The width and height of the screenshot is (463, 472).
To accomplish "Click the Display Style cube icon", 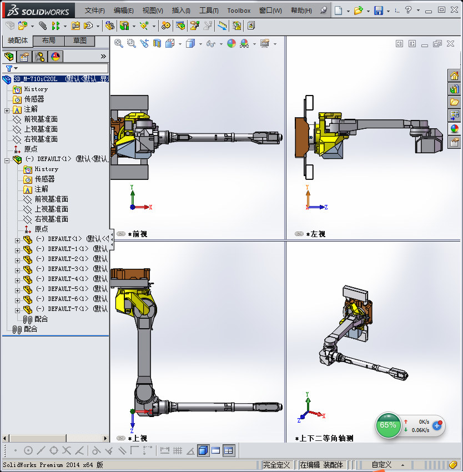I will coord(190,44).
